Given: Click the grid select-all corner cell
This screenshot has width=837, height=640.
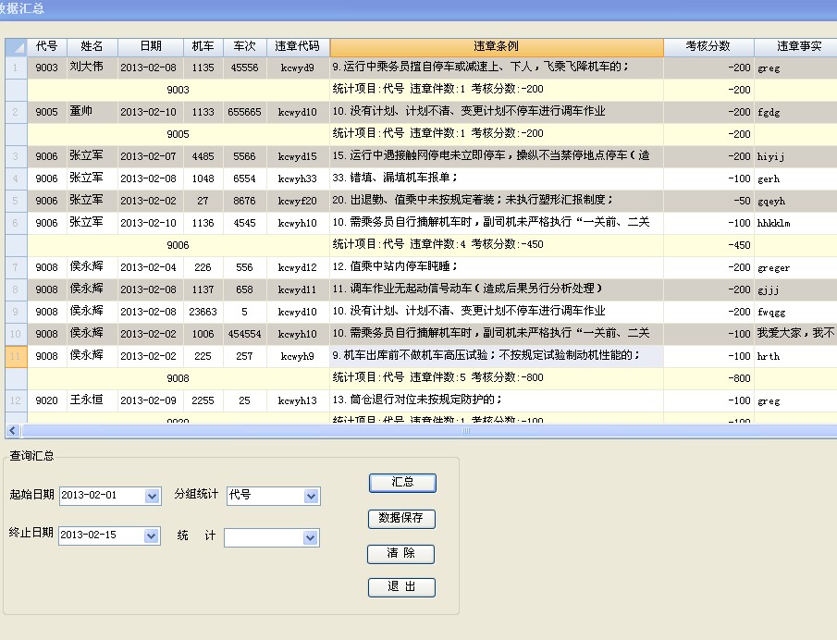Looking at the screenshot, I should 16,47.
